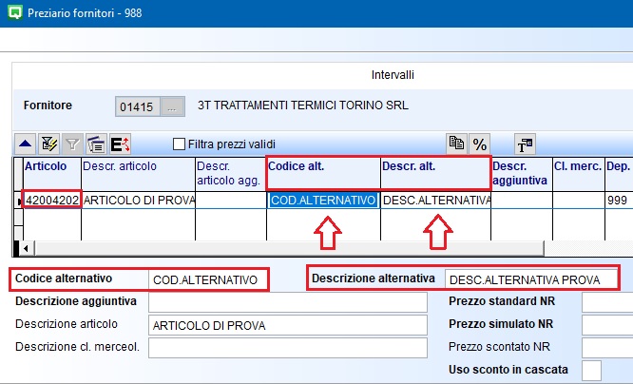Viewport: 633px width, 384px height.
Task: Click into the Descrizione aggiuntiva field
Action: click(x=287, y=302)
